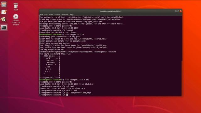Launch the Files app from the dock
201x113 pixels.
tap(4, 4)
